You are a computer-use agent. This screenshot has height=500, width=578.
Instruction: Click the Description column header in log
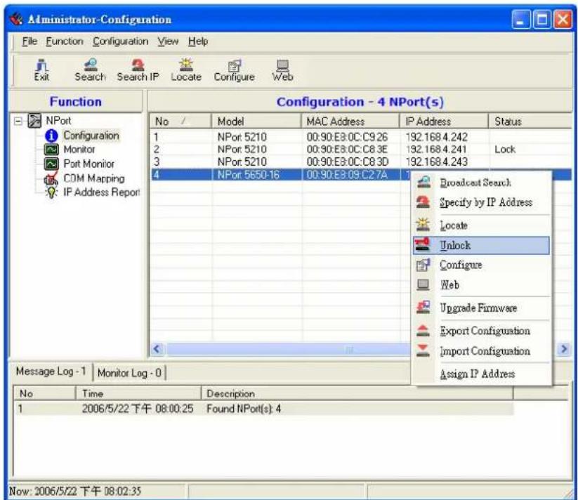(357, 393)
